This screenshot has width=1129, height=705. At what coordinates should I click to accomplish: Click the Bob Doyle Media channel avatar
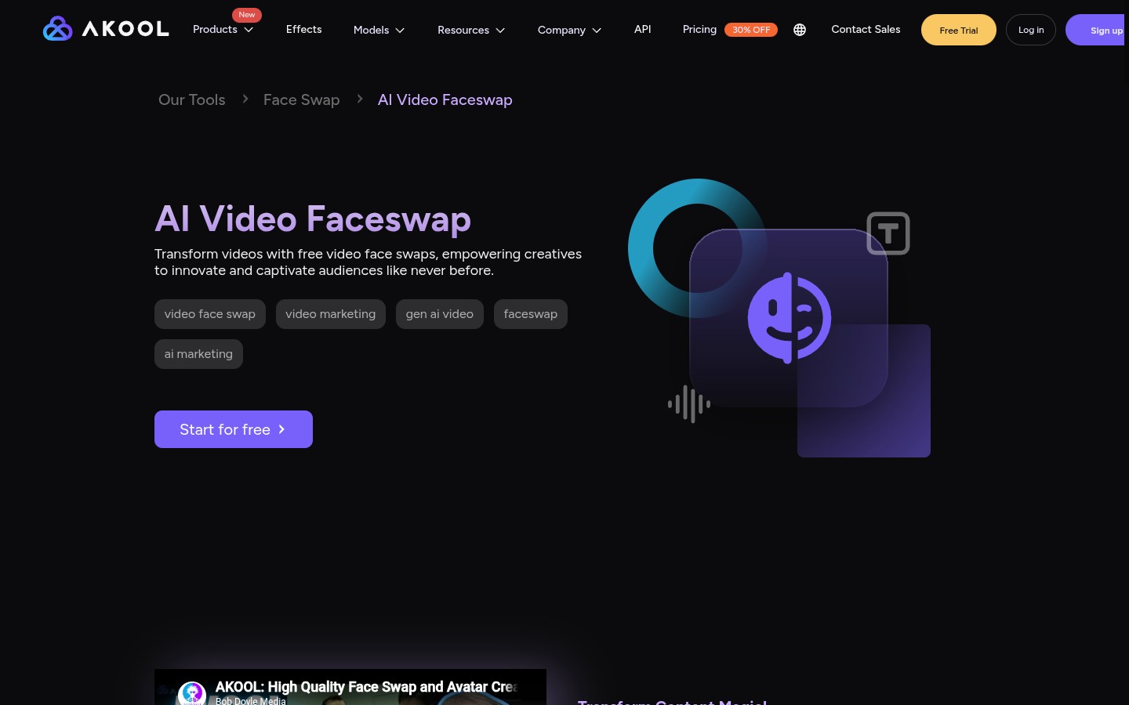[192, 693]
